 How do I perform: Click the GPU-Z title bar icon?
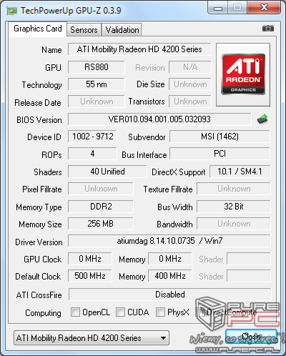tap(12, 11)
